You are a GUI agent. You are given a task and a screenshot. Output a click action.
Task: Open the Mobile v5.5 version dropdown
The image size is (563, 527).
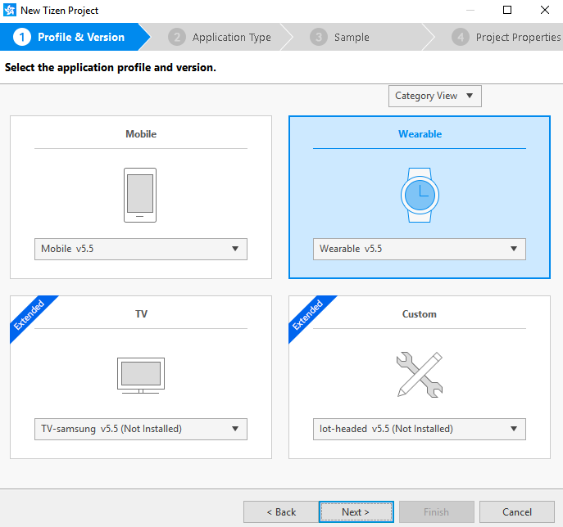(140, 249)
